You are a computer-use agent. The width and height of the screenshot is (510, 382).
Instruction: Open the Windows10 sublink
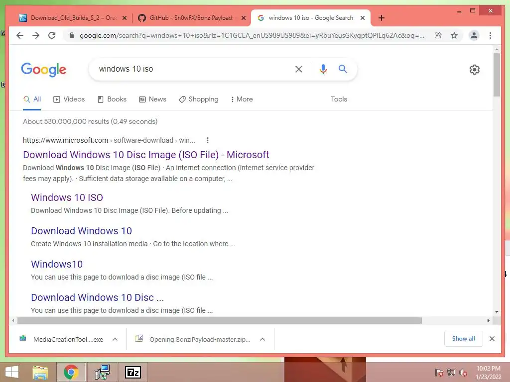point(57,264)
